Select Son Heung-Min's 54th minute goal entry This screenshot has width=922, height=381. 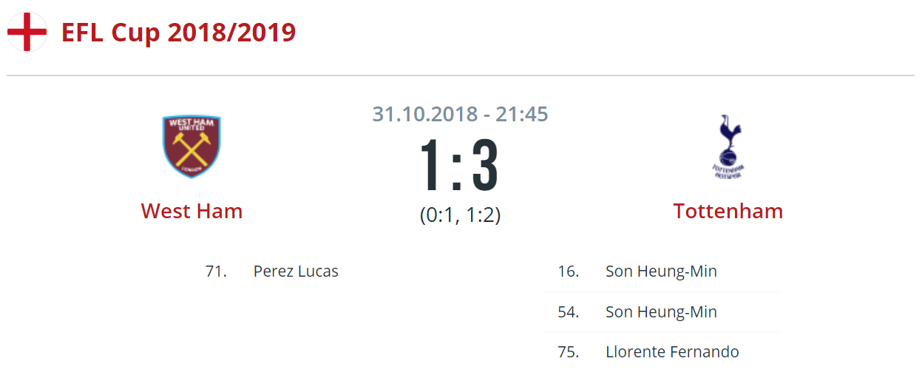(661, 312)
